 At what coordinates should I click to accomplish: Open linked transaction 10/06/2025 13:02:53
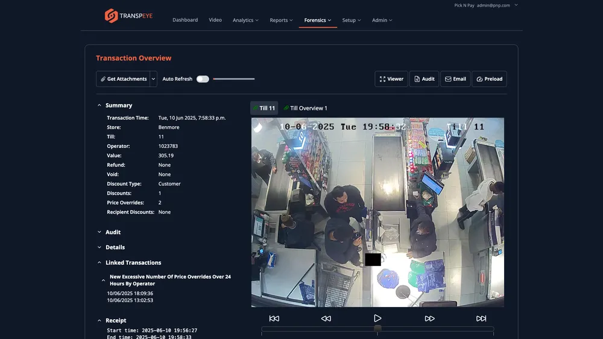[x=130, y=300]
